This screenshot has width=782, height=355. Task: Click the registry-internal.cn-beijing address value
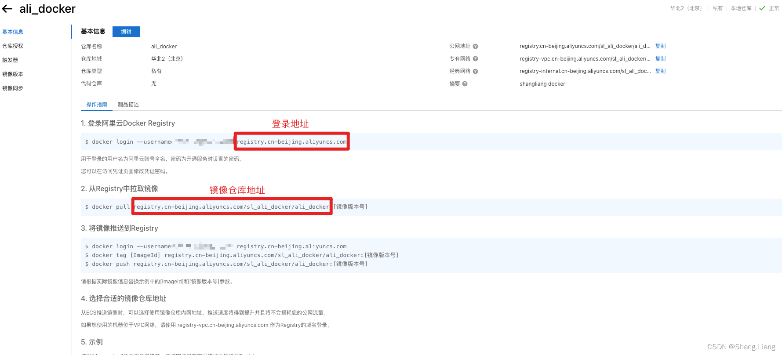[585, 71]
